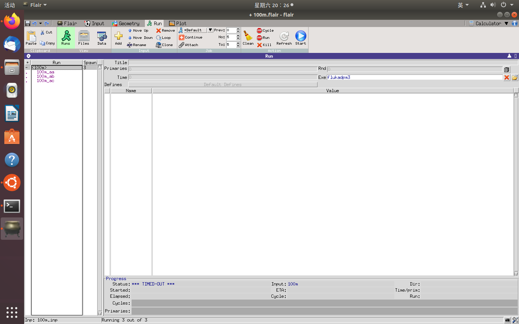Expand all runs with the plus button
519x324 pixels.
(27, 62)
